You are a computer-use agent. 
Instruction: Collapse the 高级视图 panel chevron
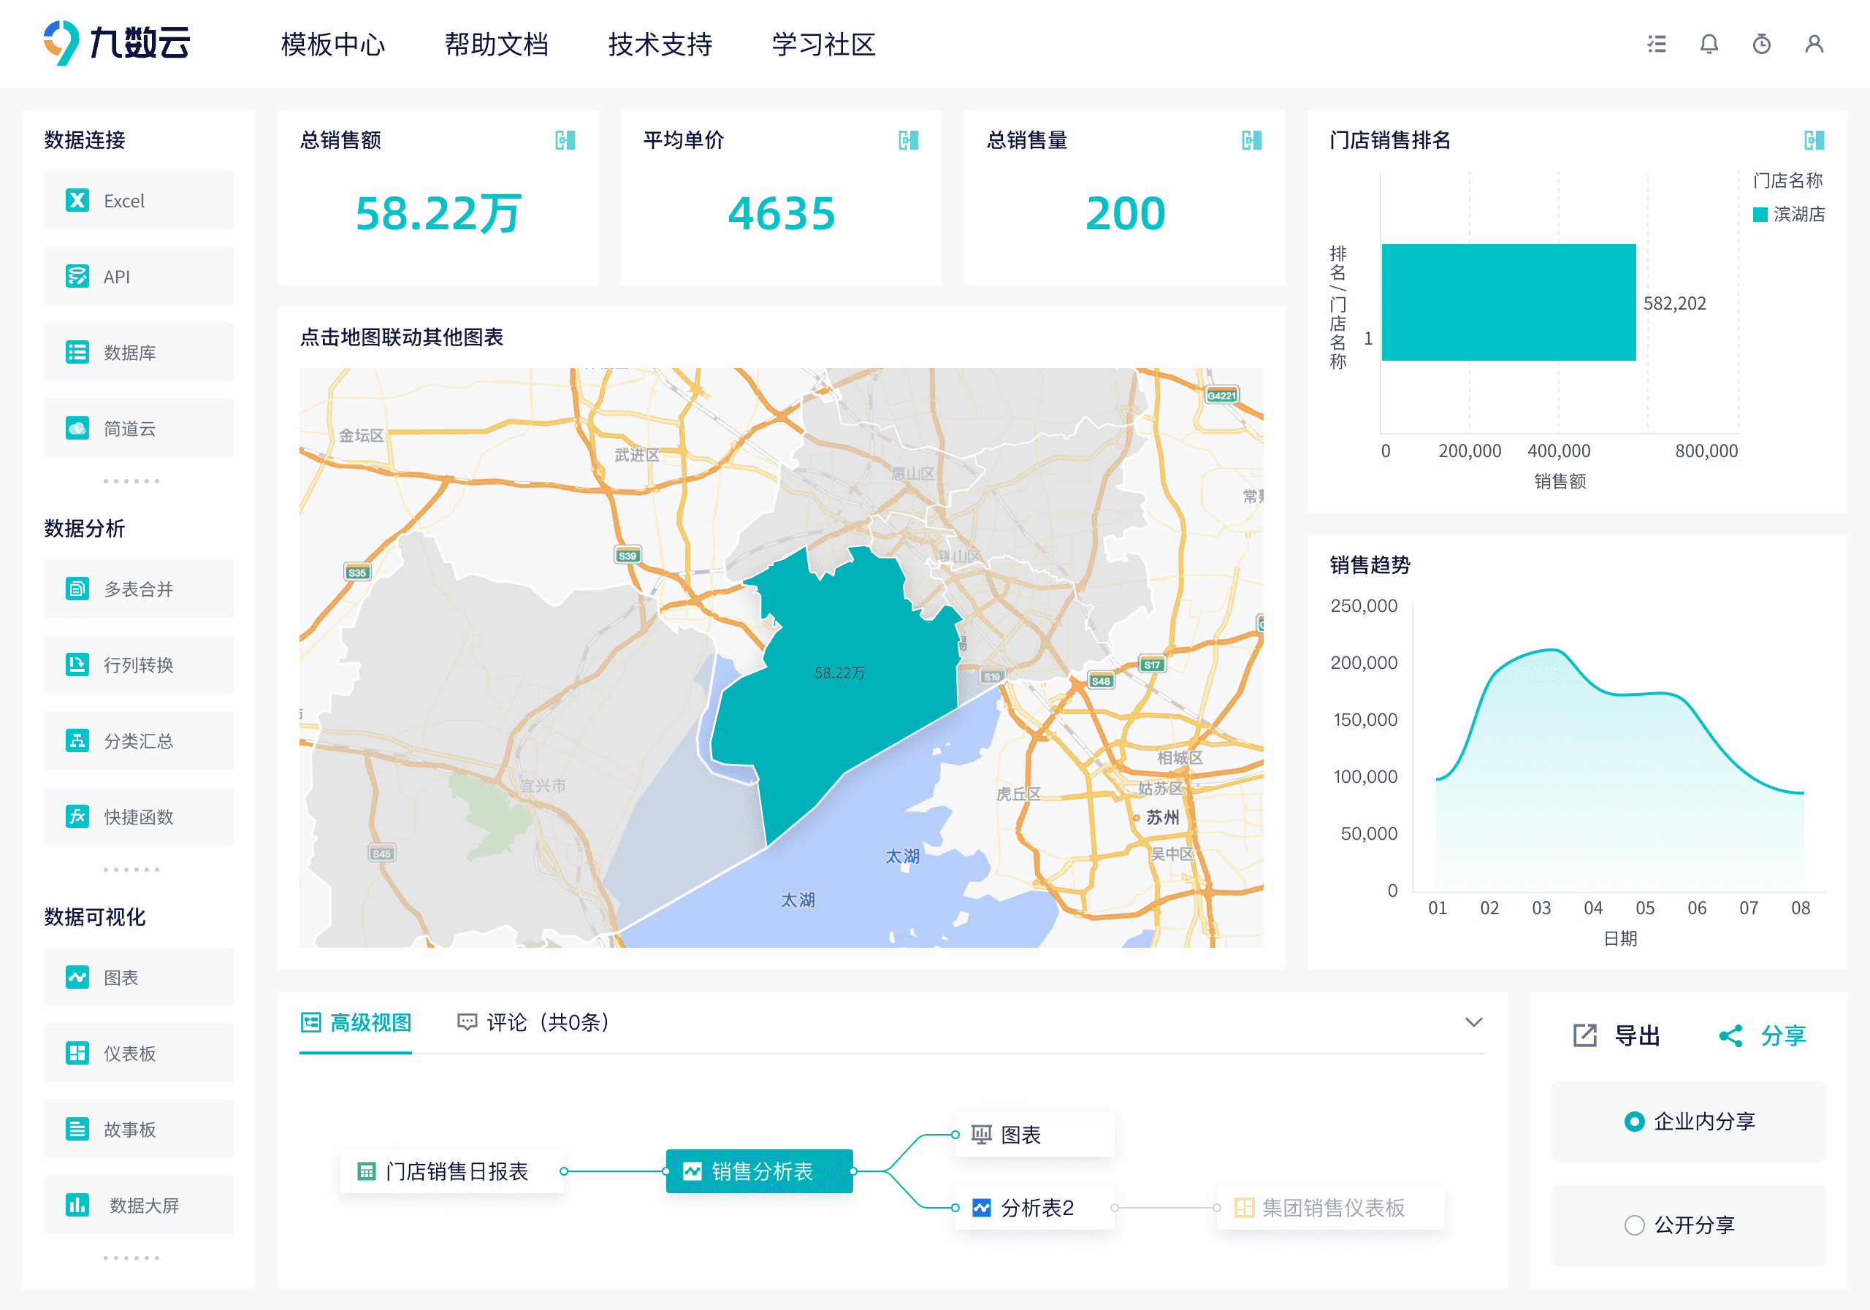[x=1473, y=1022]
